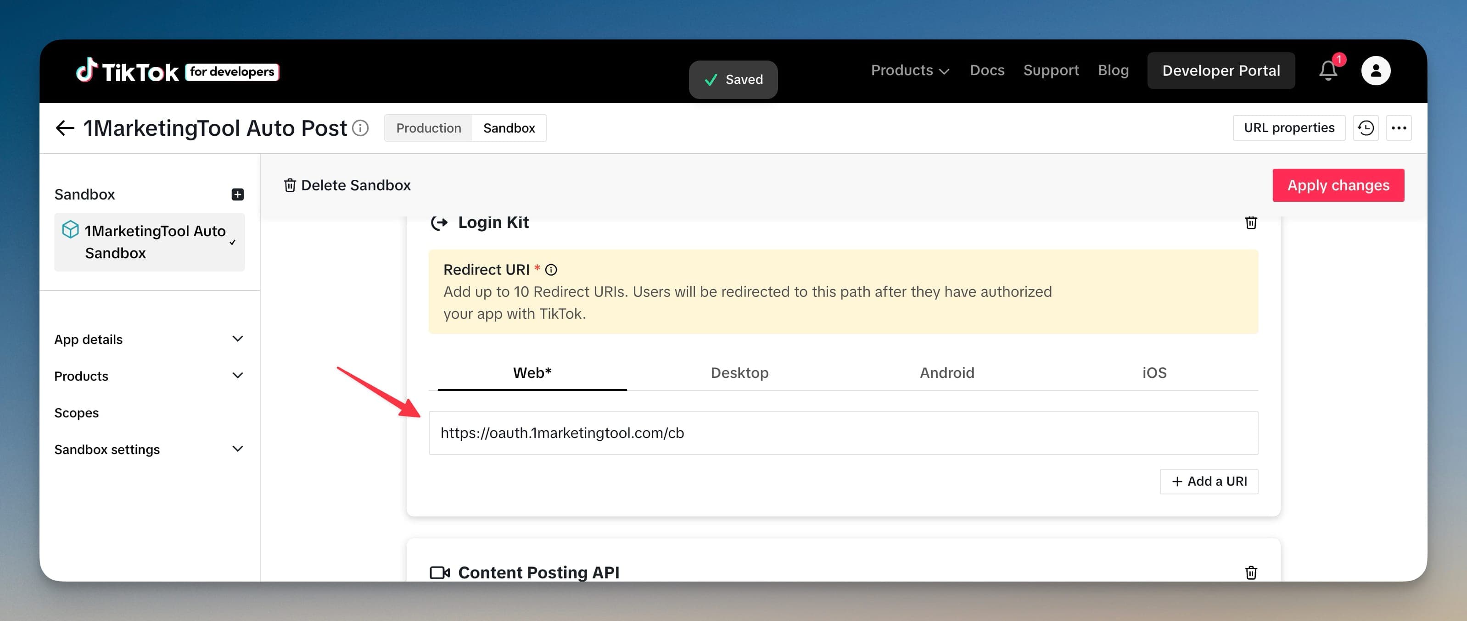Click the Content Posting API camera icon
Viewport: 1467px width, 621px height.
click(x=440, y=573)
